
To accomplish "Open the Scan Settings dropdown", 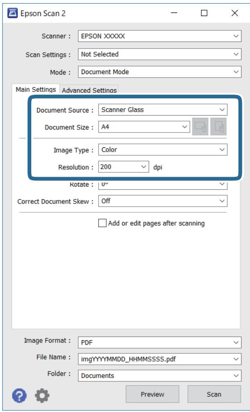I will pyautogui.click(x=159, y=54).
